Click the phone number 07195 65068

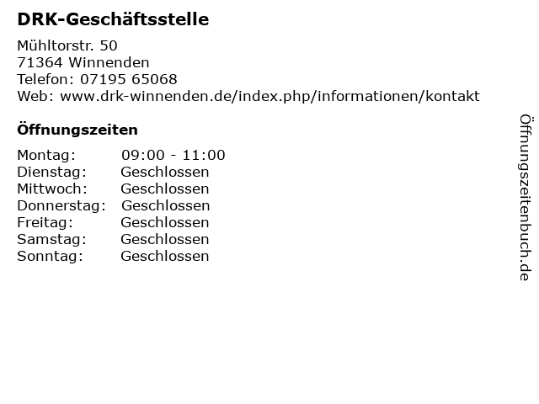[x=129, y=79]
